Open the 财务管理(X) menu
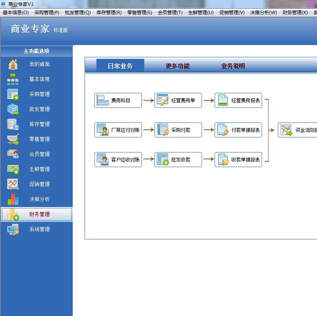Image resolution: width=317 pixels, height=316 pixels. pos(295,13)
